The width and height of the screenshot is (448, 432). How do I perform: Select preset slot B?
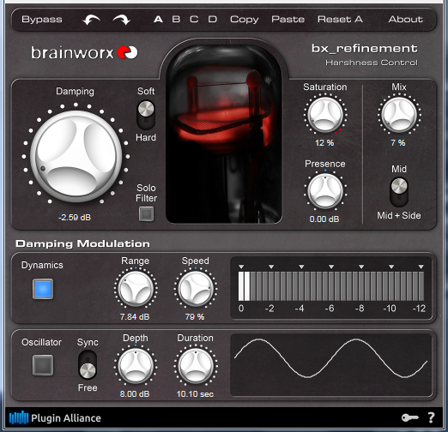176,20
